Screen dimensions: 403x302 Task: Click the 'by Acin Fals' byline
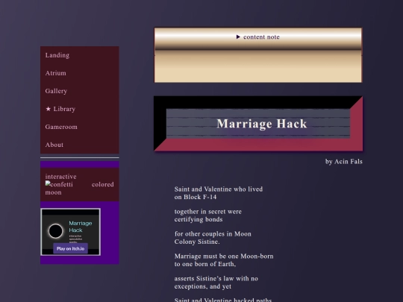(344, 162)
